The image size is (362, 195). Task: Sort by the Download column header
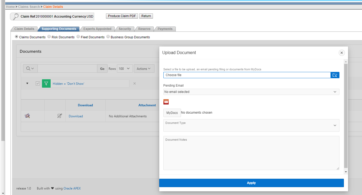tap(85, 105)
